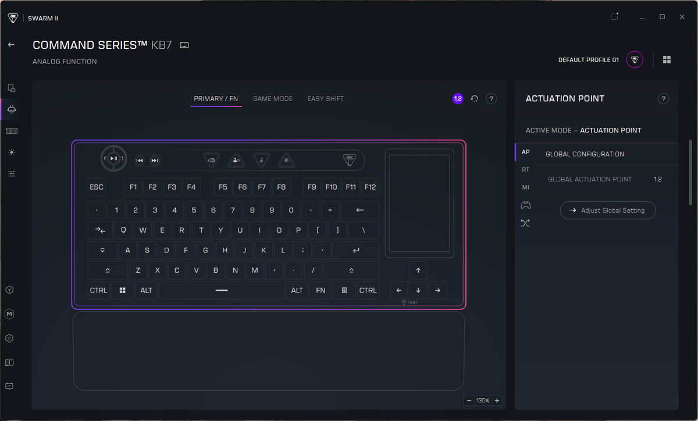Select the FN key
The image size is (698, 421).
coord(320,290)
